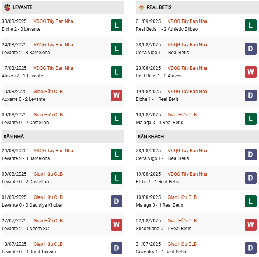This screenshot has height=257, width=259.
Task: Click the W badge for Levante 2-0 Neom SC
Action: coord(117,225)
